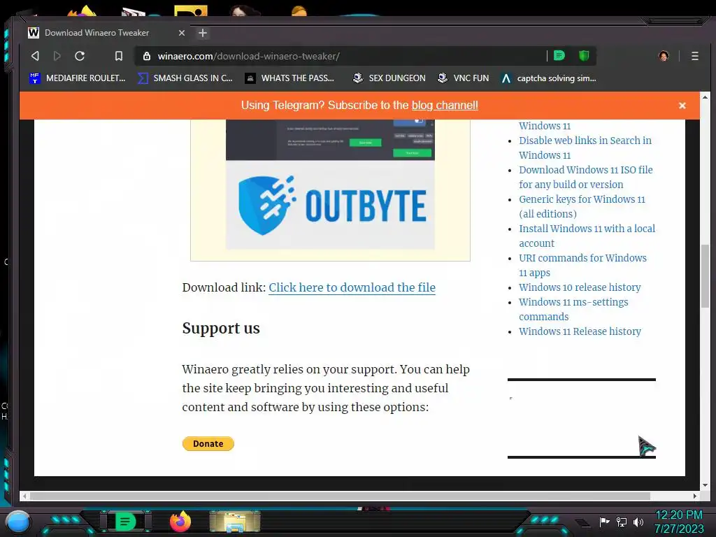The width and height of the screenshot is (716, 537).
Task: Click the yellow Donate button
Action: (x=208, y=443)
